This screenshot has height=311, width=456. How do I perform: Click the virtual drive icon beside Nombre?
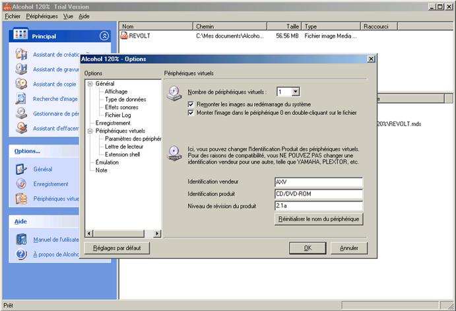(174, 93)
